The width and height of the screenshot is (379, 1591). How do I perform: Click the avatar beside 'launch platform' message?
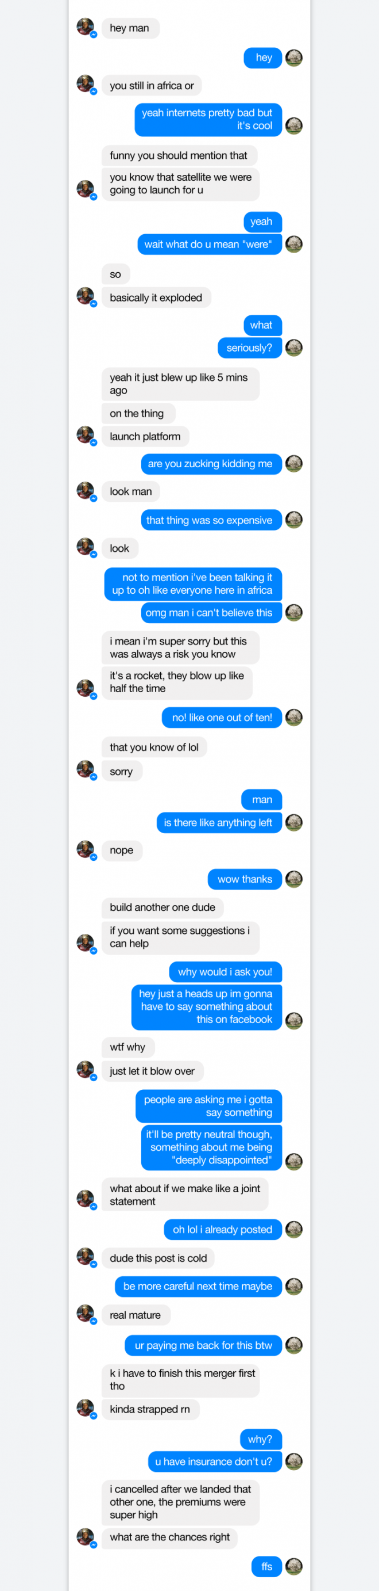point(86,436)
